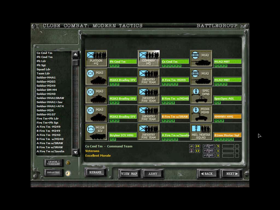
Task: Choose the M1044 M2HB HMMWV icon
Action: pos(201,114)
